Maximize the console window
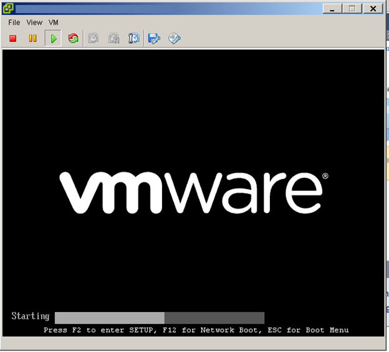The width and height of the screenshot is (389, 352). [x=352, y=9]
